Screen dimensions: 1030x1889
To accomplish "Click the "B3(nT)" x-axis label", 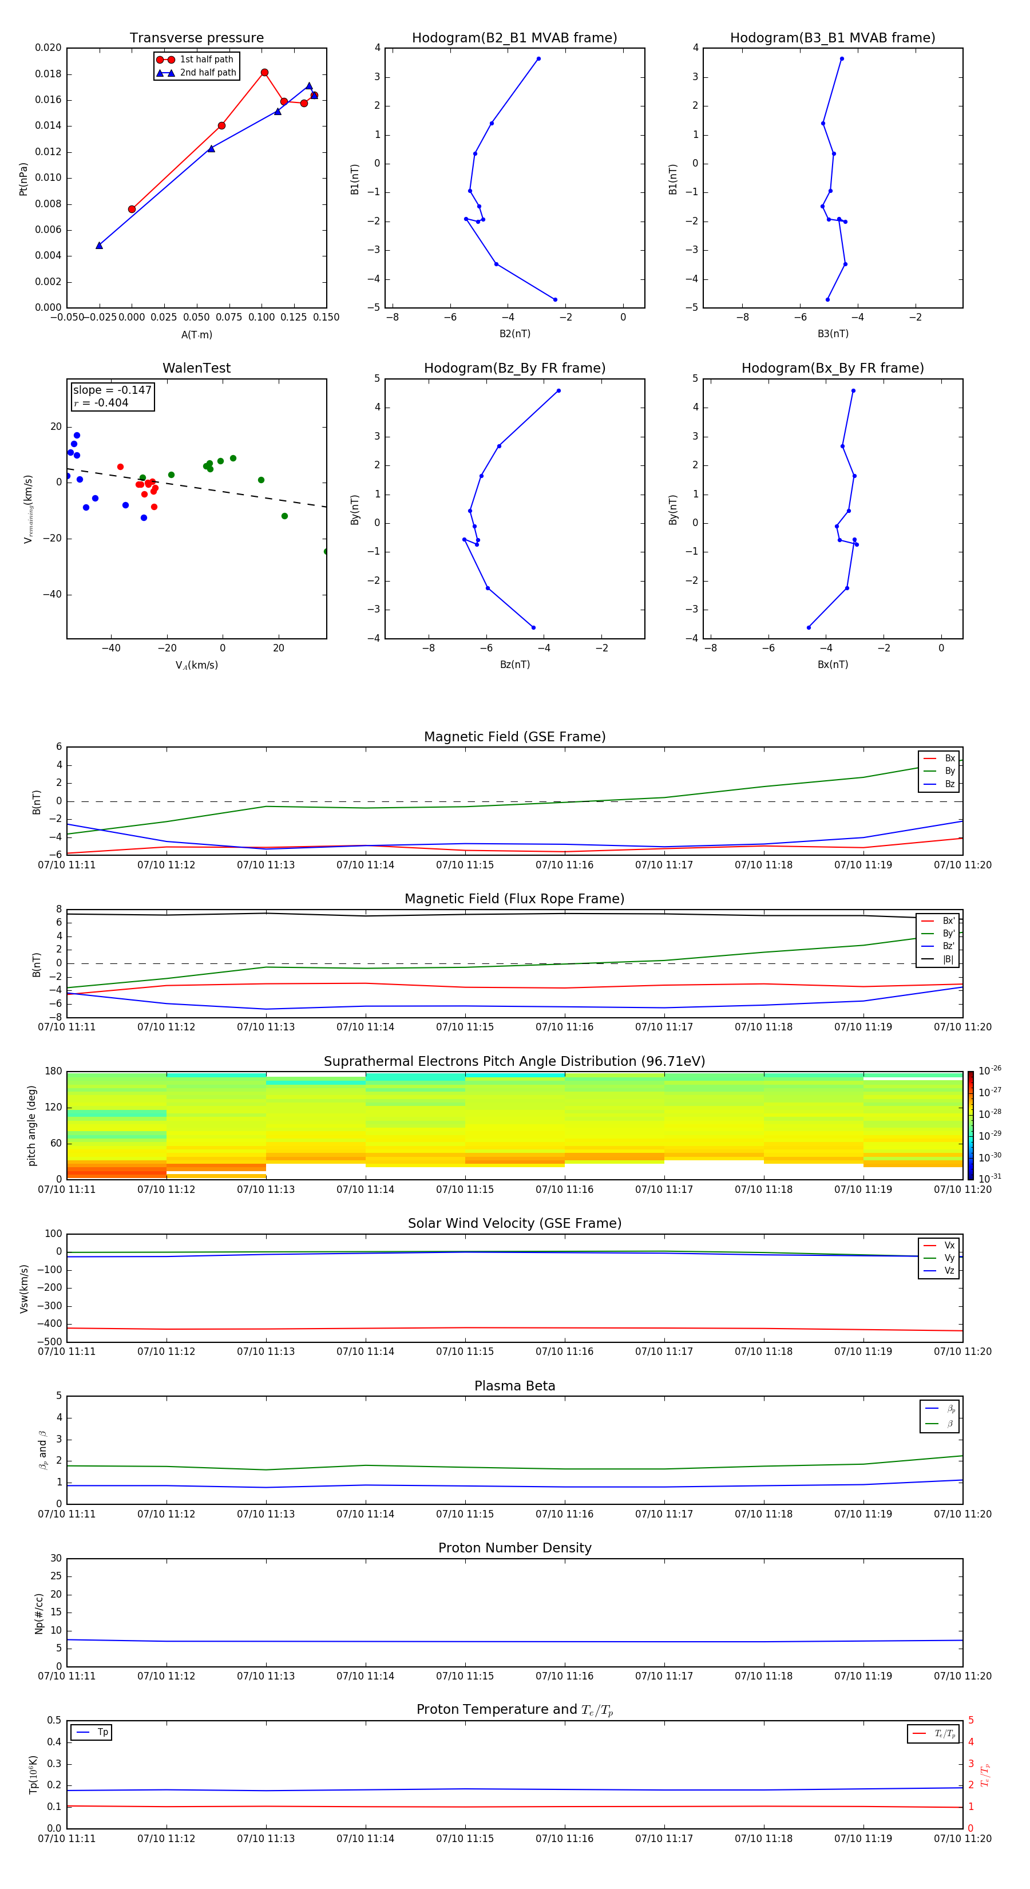I will click(x=833, y=334).
